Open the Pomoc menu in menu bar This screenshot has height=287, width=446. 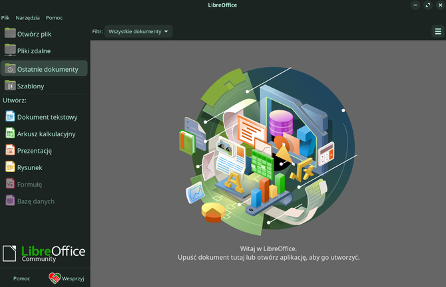pyautogui.click(x=54, y=17)
